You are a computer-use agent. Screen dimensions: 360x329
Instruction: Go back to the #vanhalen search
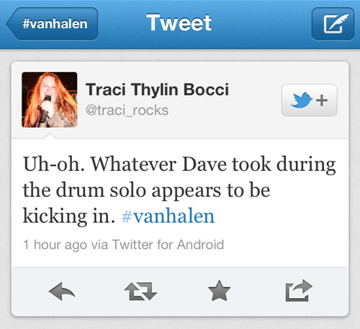(52, 24)
